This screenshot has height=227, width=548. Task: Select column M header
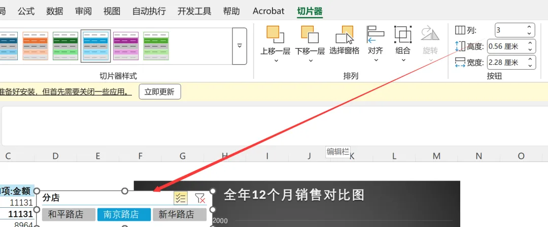[x=436, y=156]
